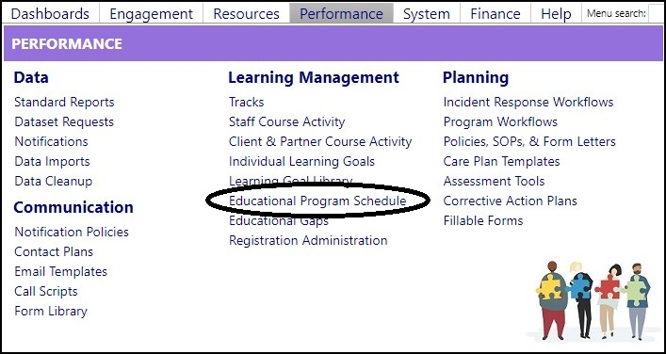Open Notification Policies under Communication
666x354 pixels.
coord(72,232)
